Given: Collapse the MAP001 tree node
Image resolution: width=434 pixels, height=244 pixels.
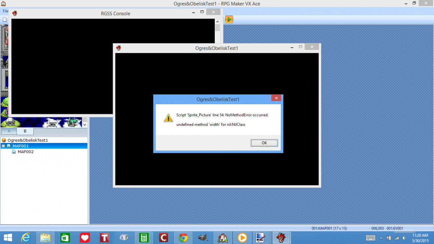Looking at the screenshot, I should 3,146.
